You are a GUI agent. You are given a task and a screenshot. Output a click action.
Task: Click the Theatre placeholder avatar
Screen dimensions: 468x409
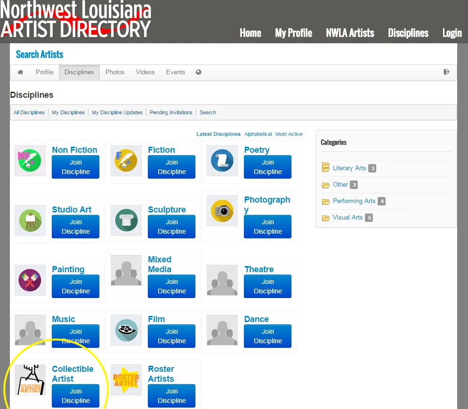pyautogui.click(x=222, y=280)
